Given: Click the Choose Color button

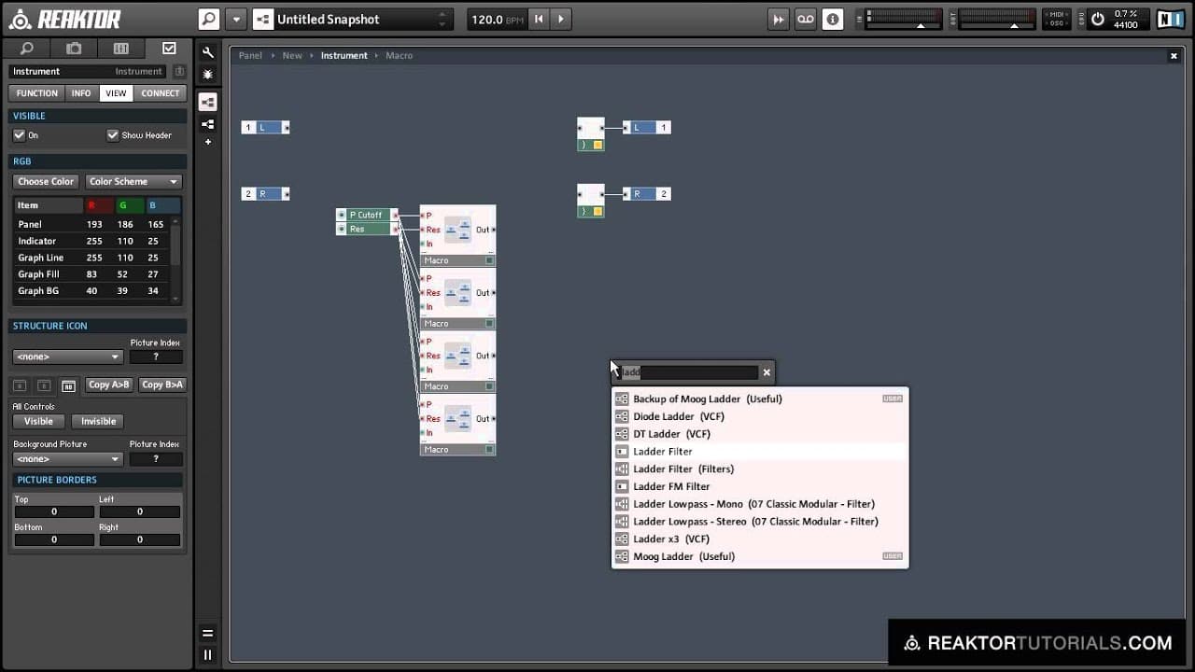Looking at the screenshot, I should 46,182.
